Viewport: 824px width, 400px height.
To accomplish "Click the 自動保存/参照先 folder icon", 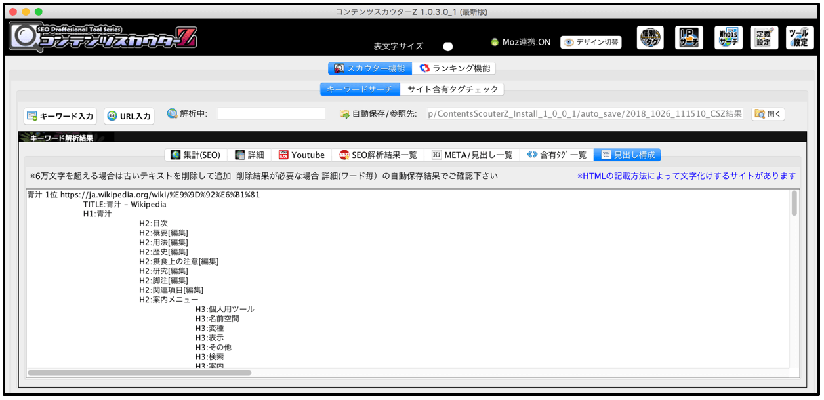I will (344, 114).
